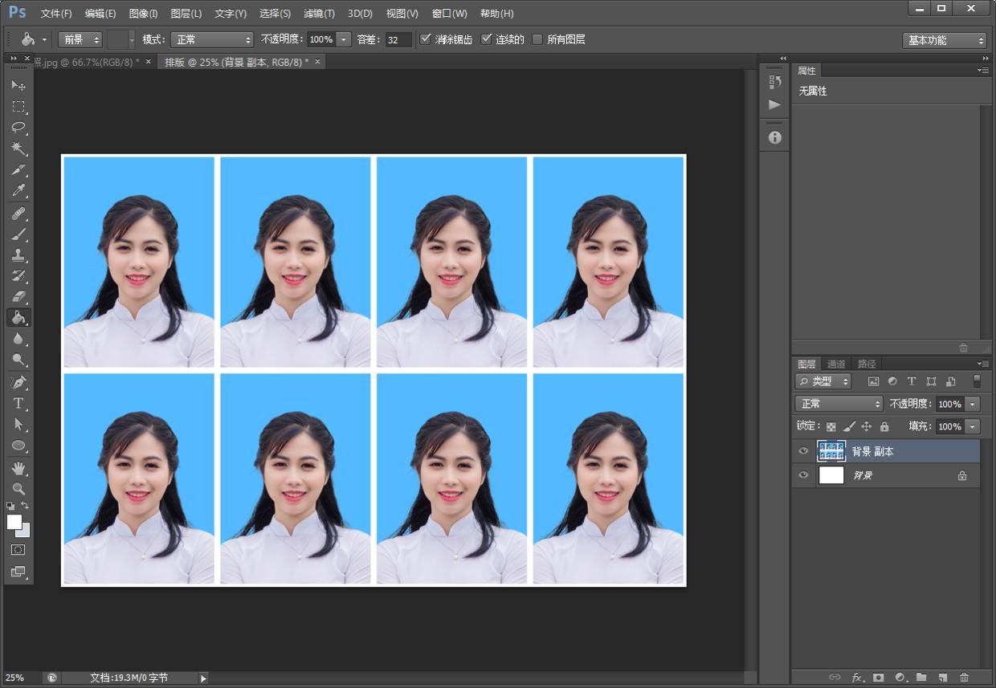The image size is (996, 688).
Task: Select the Zoom tool
Action: pos(18,488)
